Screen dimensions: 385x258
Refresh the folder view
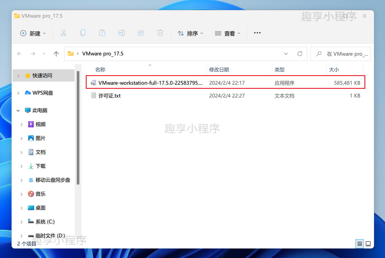pyautogui.click(x=300, y=54)
